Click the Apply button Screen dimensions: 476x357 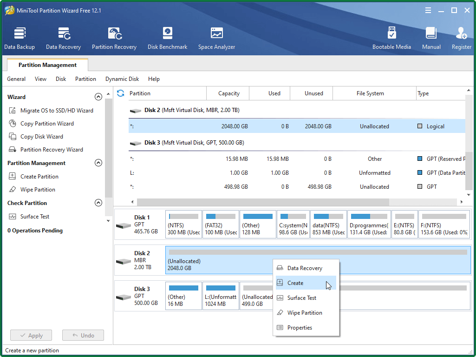[x=31, y=335]
